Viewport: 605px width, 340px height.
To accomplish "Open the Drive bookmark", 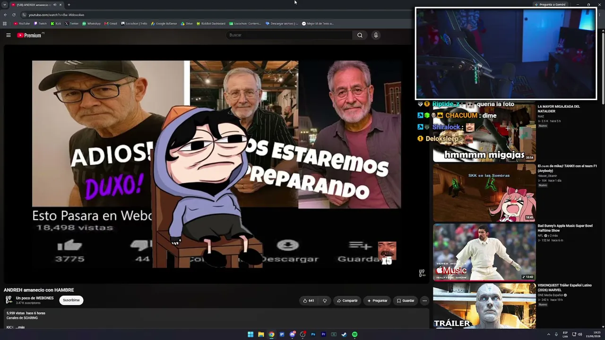I will 187,24.
